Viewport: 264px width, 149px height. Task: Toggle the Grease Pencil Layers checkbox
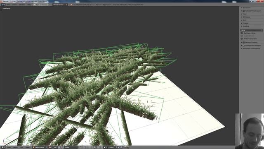(244, 11)
